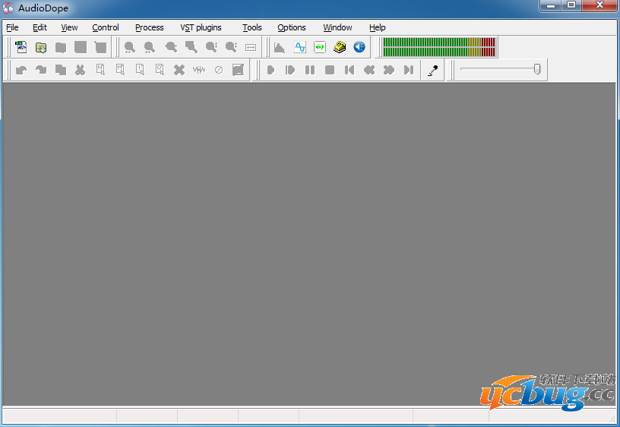Click the new audio file icon
The width and height of the screenshot is (620, 427).
[x=21, y=47]
